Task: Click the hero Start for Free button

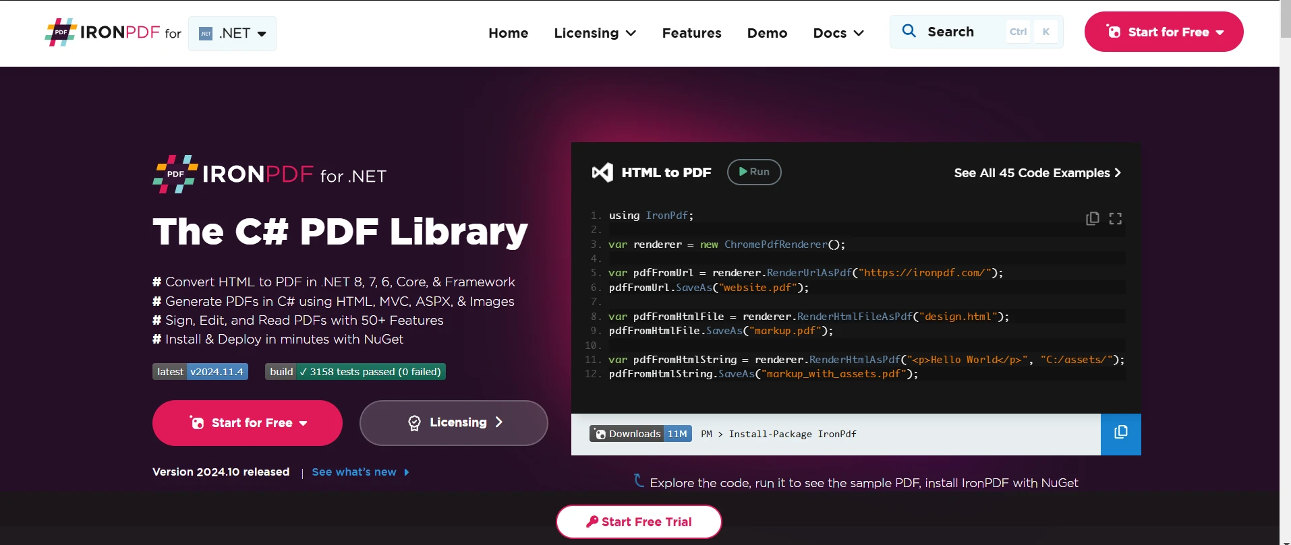Action: click(248, 423)
